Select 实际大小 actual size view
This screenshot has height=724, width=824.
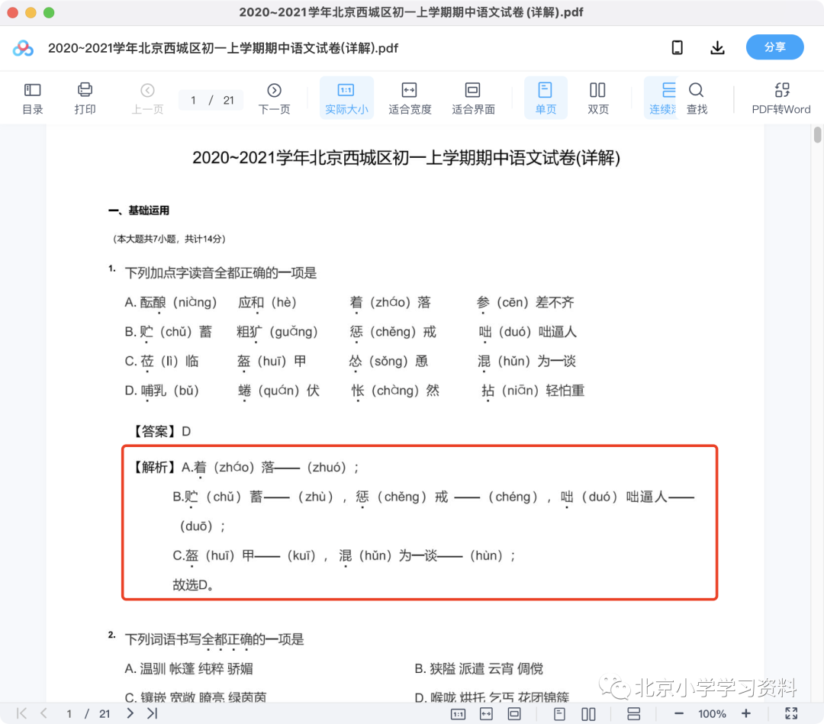click(346, 98)
